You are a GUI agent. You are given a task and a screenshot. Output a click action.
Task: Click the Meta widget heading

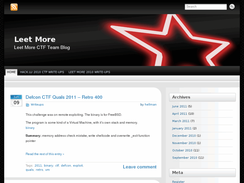pyautogui.click(x=202, y=173)
